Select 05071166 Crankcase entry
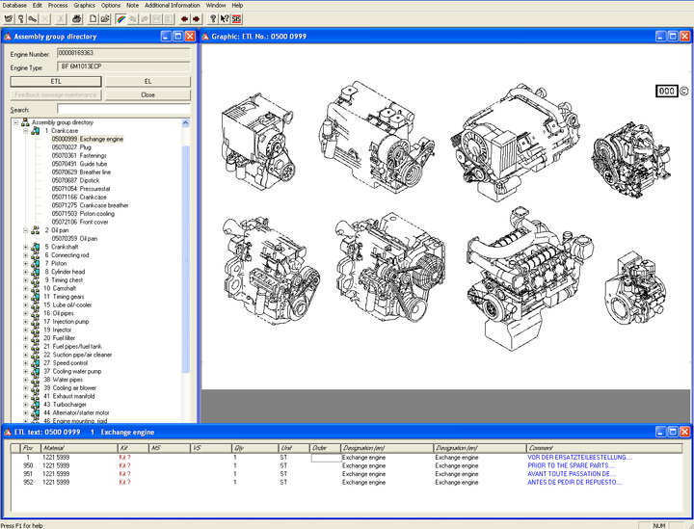 [79, 198]
